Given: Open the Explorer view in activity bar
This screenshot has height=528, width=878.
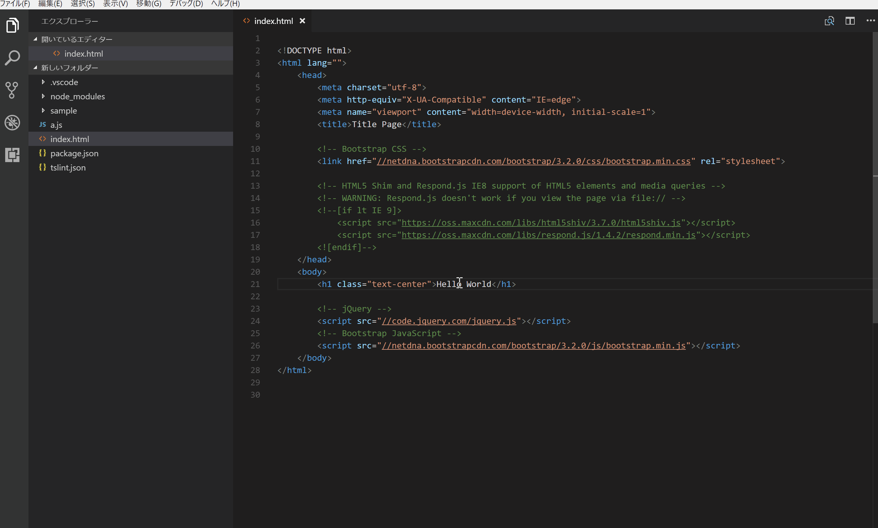Looking at the screenshot, I should pos(13,25).
